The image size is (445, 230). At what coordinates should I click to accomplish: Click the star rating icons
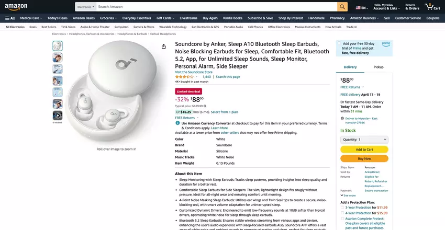184,76
